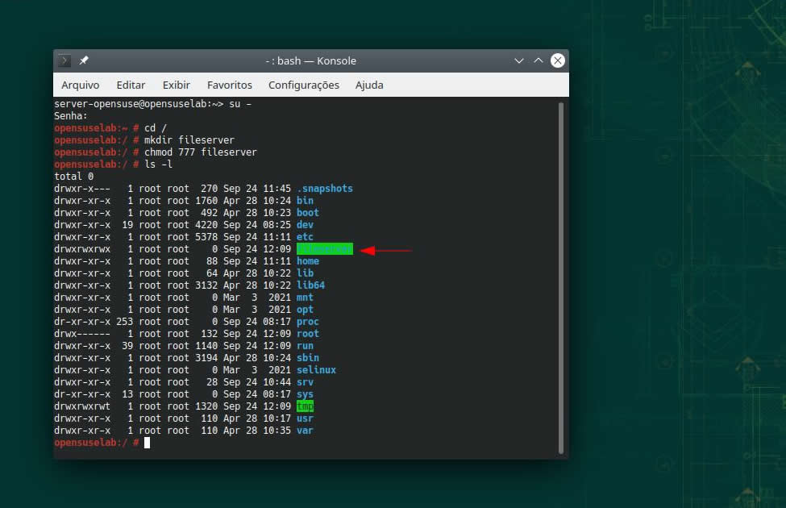Close the Konsole window
This screenshot has height=508, width=786.
click(557, 61)
